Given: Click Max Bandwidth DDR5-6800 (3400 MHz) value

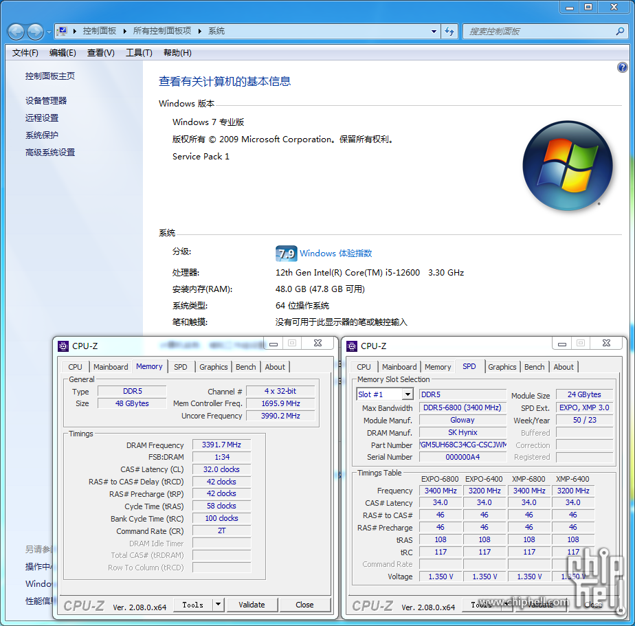Looking at the screenshot, I should point(463,407).
